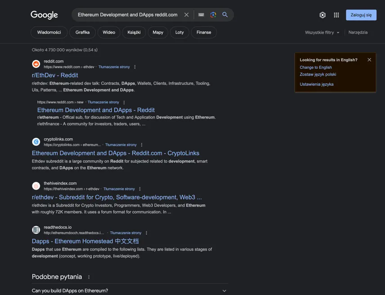
Task: Click the magnifying glass search icon
Action: [225, 15]
